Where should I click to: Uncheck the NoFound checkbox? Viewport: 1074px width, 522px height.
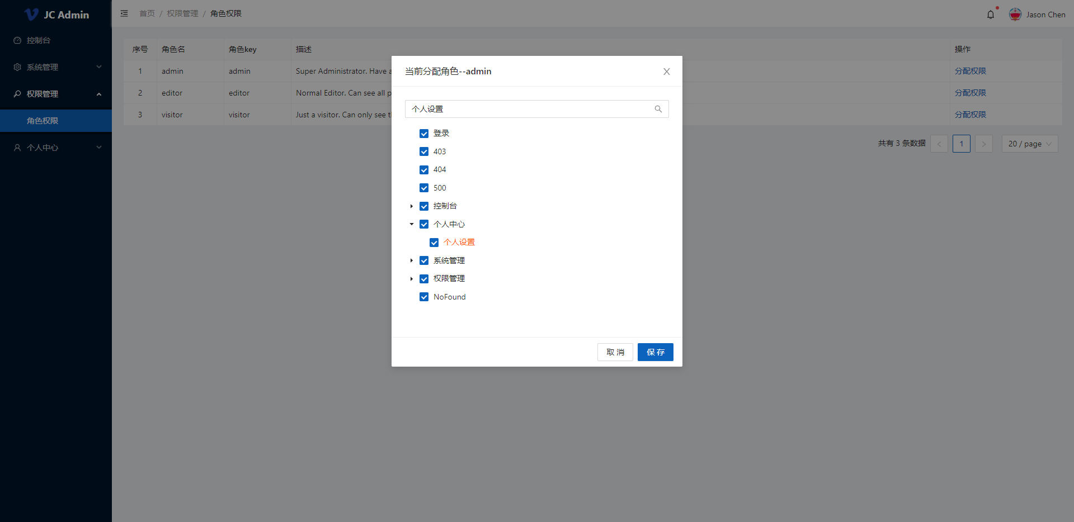click(x=424, y=297)
